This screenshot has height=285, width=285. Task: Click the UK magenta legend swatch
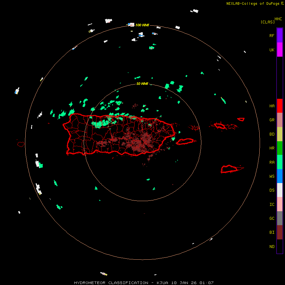click(280, 50)
